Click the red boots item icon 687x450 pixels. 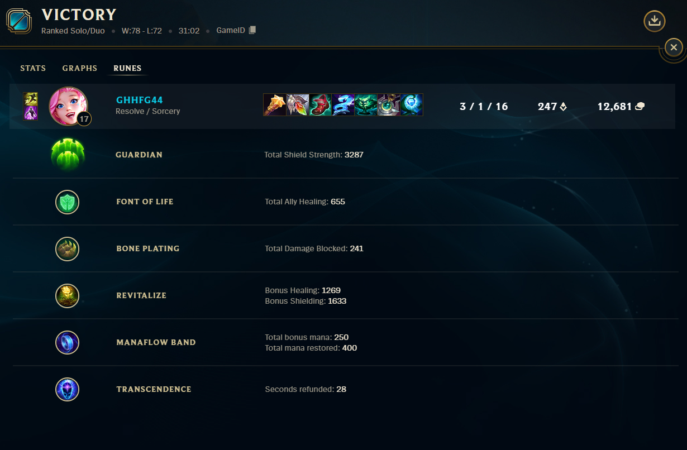(x=321, y=104)
